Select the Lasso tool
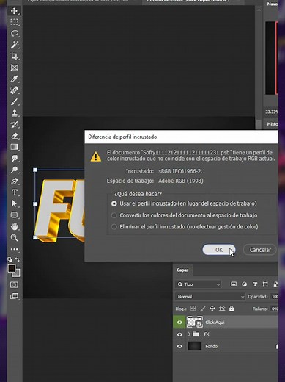 click(x=14, y=34)
